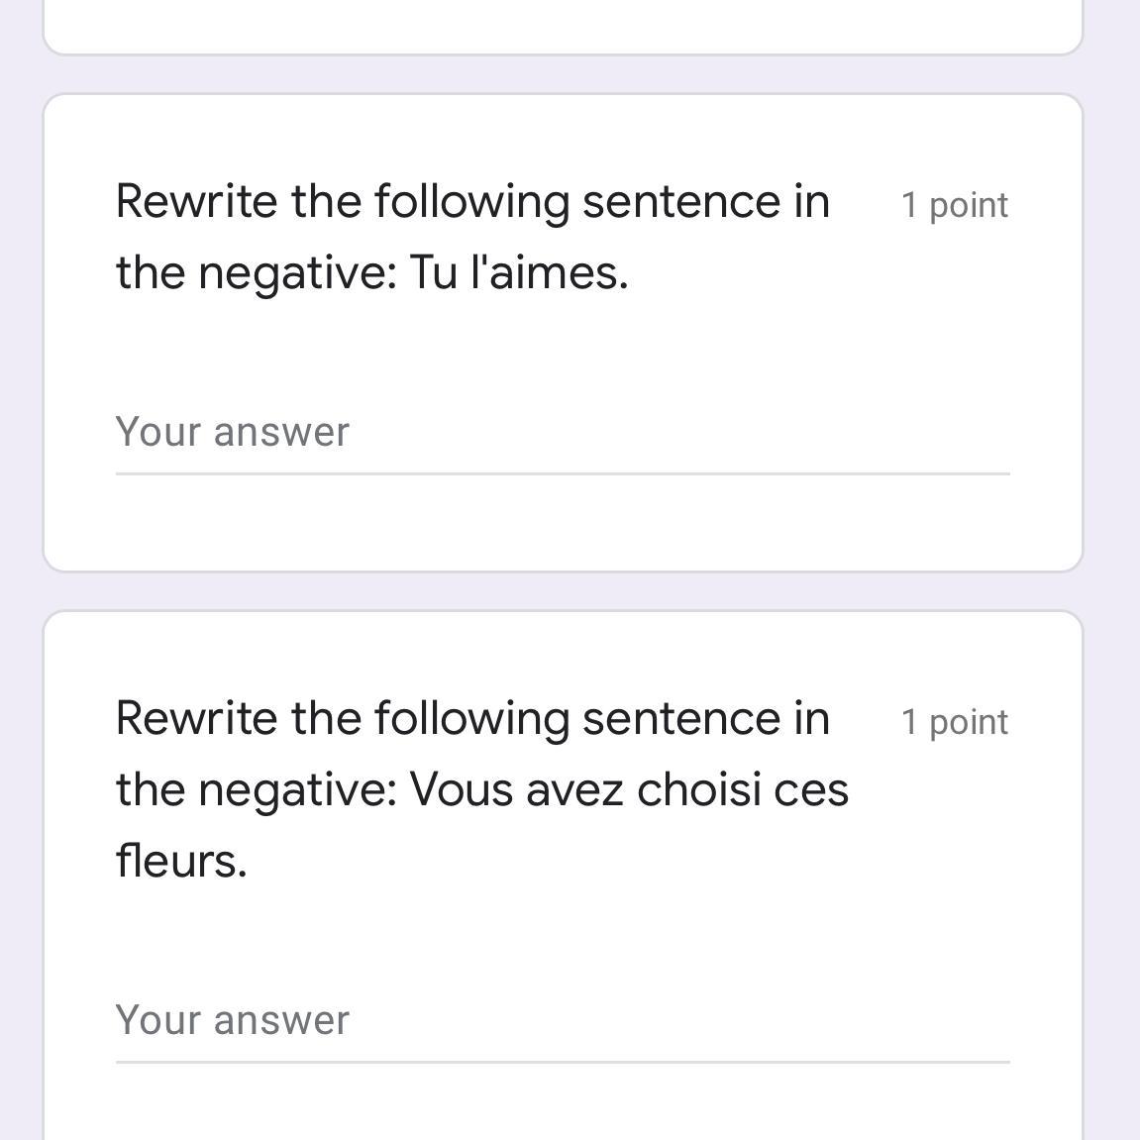Click the answer field under Tu l'aimes

(562, 433)
